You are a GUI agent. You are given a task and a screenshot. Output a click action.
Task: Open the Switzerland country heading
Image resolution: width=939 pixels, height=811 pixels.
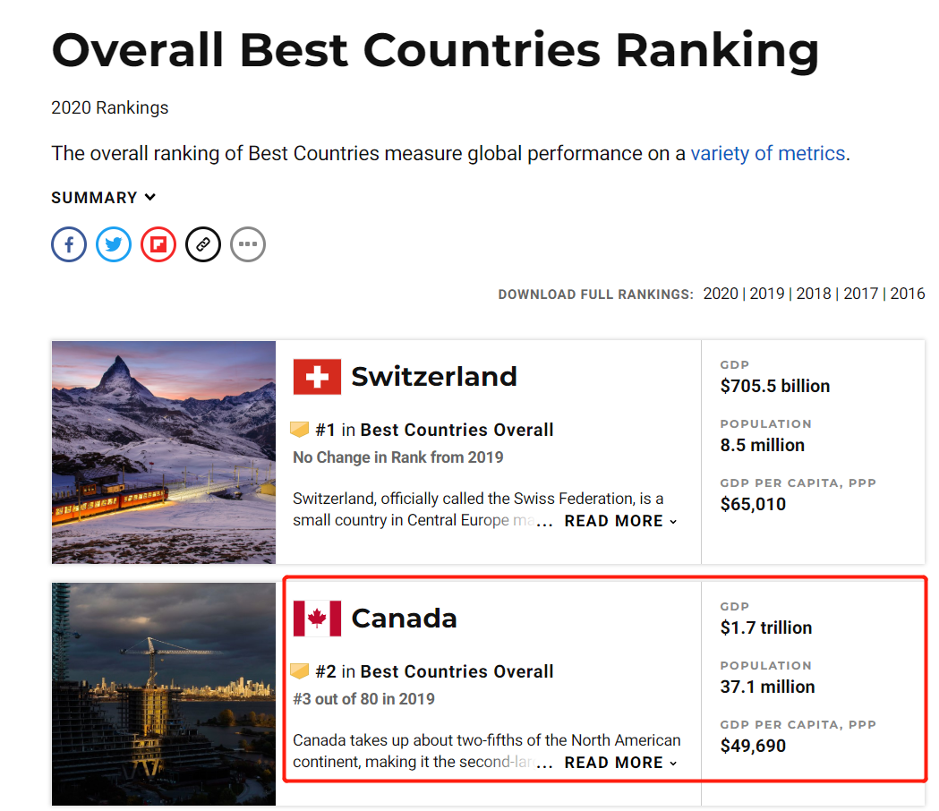point(433,377)
